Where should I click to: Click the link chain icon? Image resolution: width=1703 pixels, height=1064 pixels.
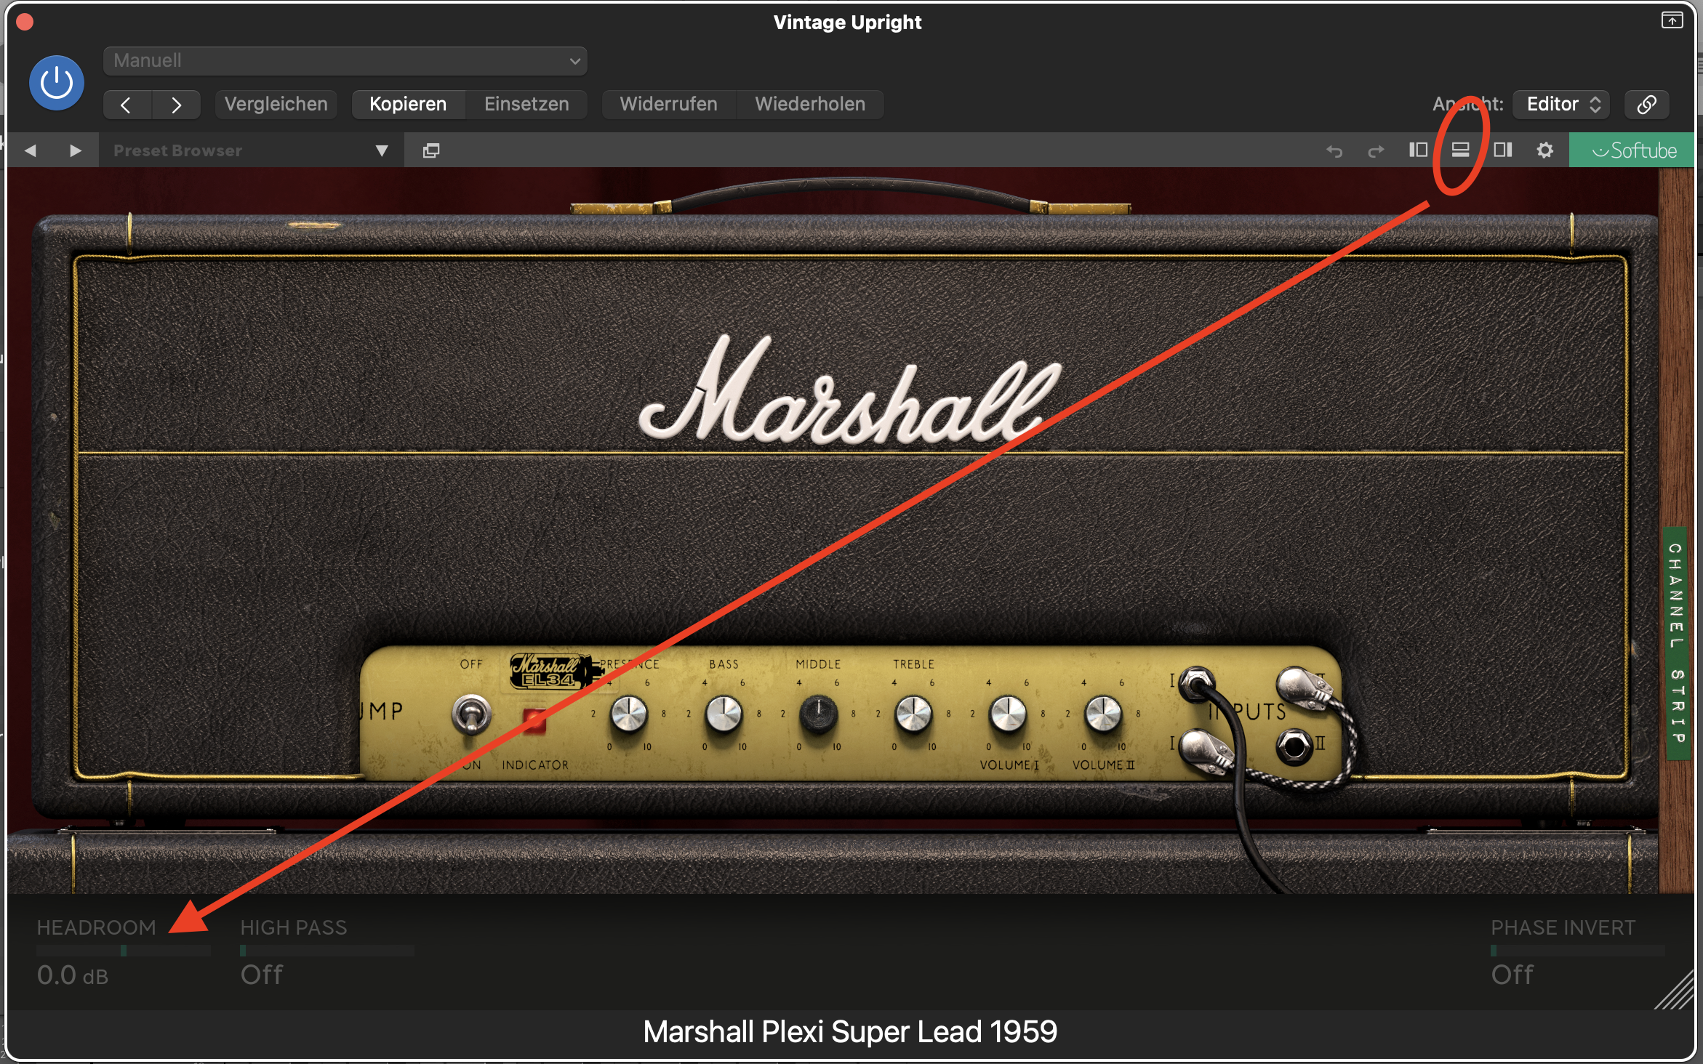coord(1646,104)
